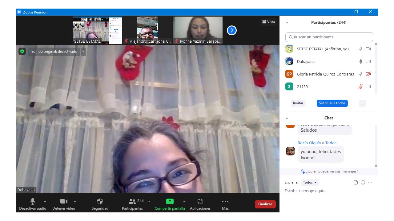Open share screen options arrow
This screenshot has height=221, width=394.
pyautogui.click(x=184, y=201)
